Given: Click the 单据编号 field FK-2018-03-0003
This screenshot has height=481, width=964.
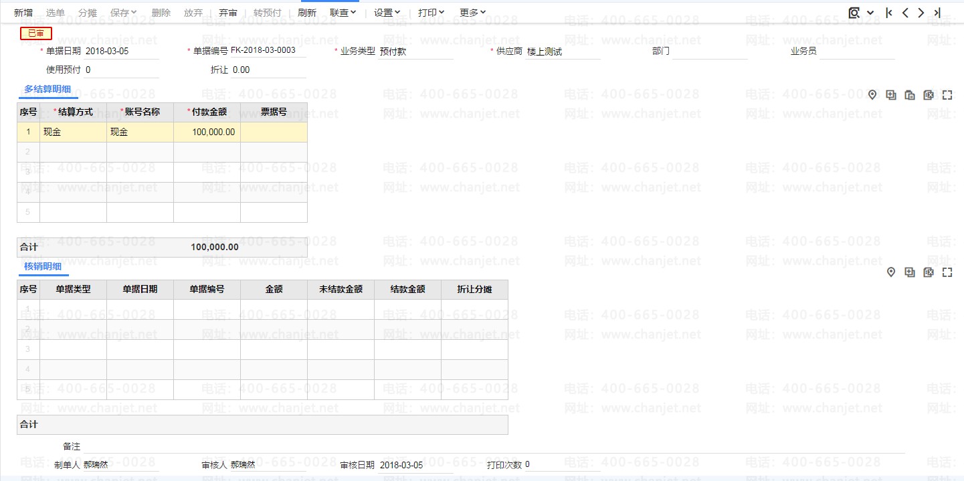Looking at the screenshot, I should 268,50.
